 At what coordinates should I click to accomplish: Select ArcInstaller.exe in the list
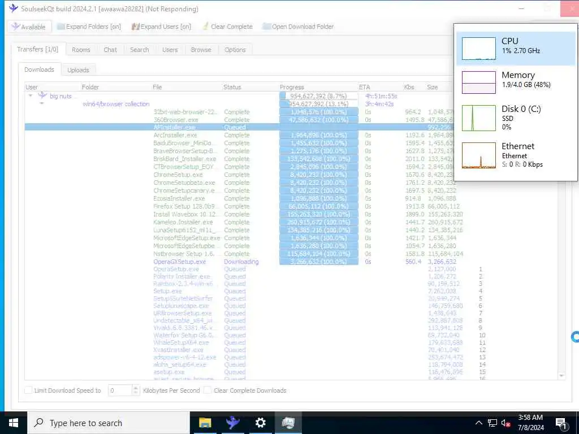(175, 135)
